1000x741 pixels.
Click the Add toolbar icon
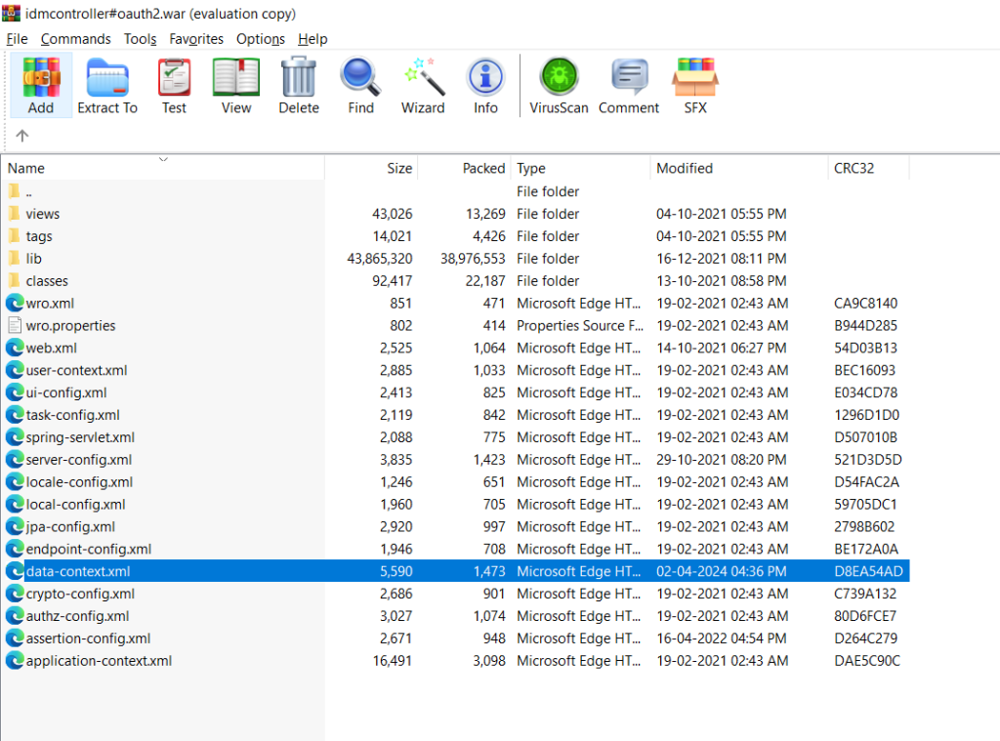(41, 86)
